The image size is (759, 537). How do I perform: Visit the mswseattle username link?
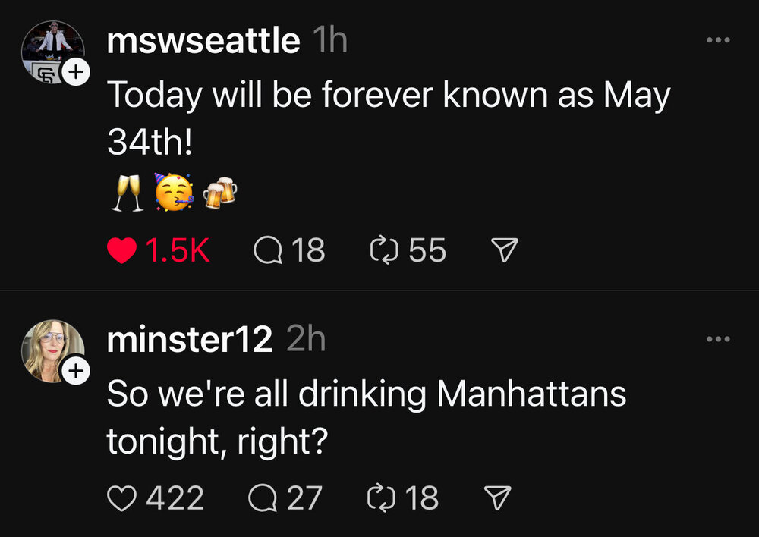pos(203,40)
